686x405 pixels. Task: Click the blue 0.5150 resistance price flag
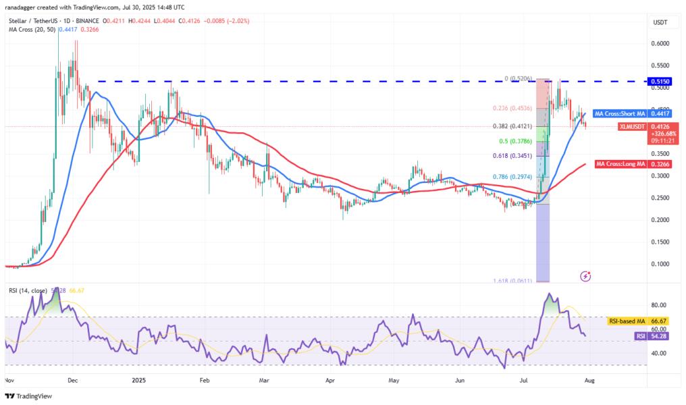pyautogui.click(x=660, y=80)
